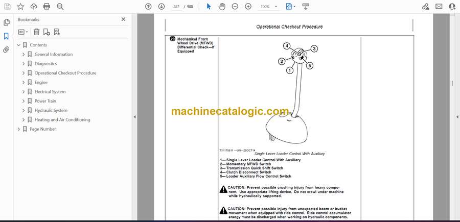Collapse the Contents bookmark tree
The width and height of the screenshot is (460, 222).
click(x=19, y=45)
